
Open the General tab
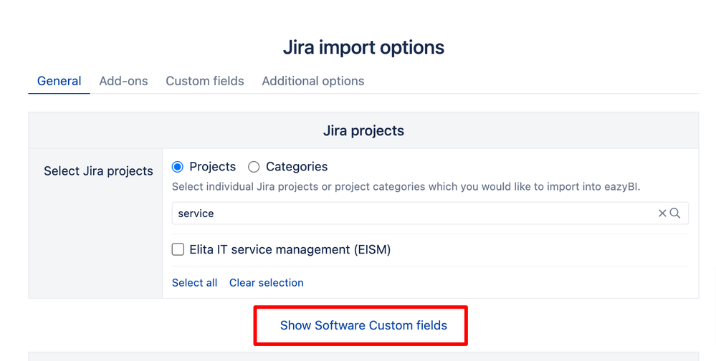pyautogui.click(x=59, y=81)
